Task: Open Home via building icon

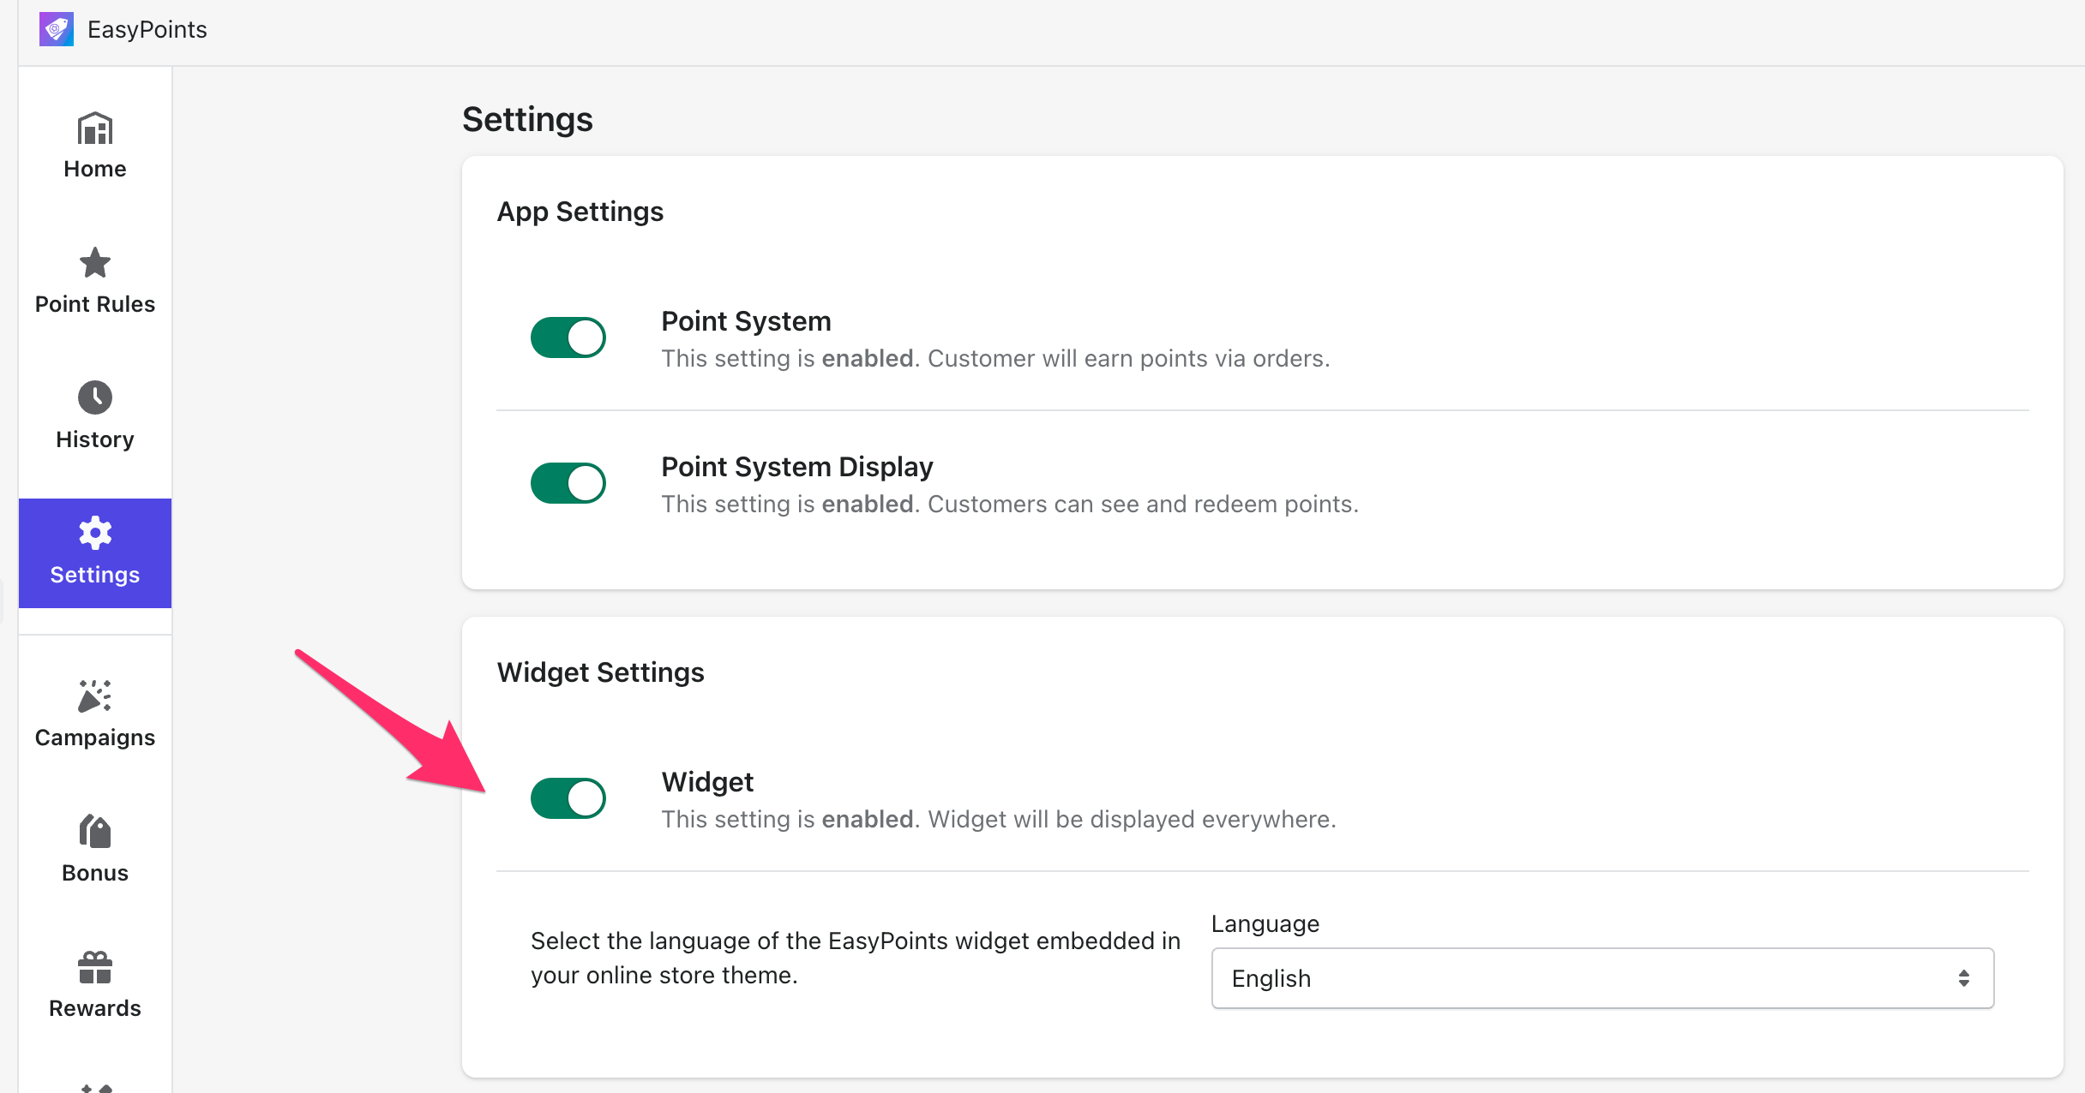Action: [x=94, y=129]
